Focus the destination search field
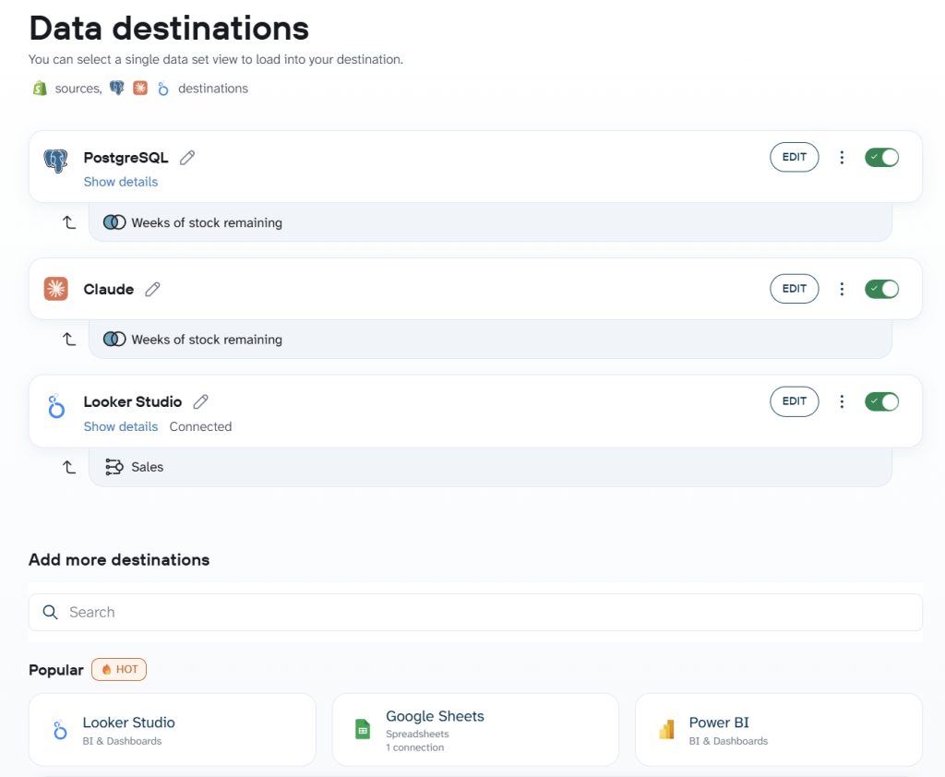Image resolution: width=945 pixels, height=777 pixels. coord(475,613)
